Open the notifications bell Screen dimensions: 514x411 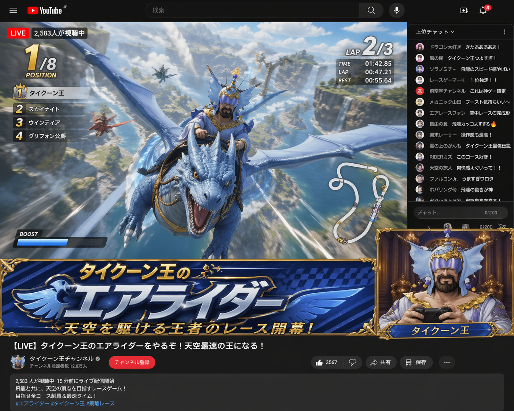tap(483, 10)
